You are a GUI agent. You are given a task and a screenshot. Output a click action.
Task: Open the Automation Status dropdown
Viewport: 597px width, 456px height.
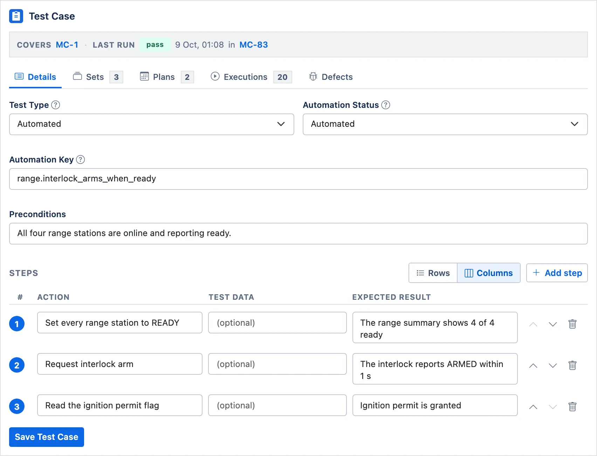pos(445,124)
